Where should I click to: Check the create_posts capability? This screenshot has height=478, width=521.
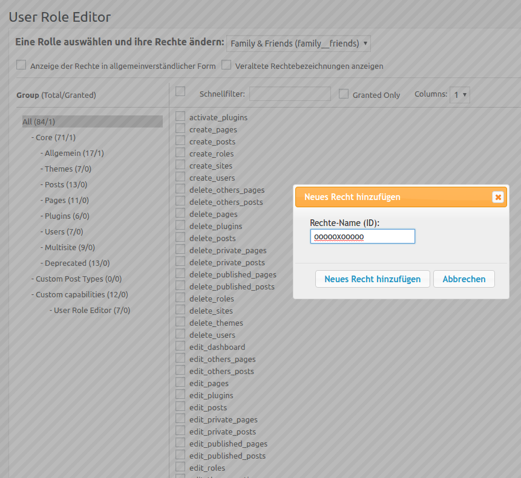tap(180, 140)
